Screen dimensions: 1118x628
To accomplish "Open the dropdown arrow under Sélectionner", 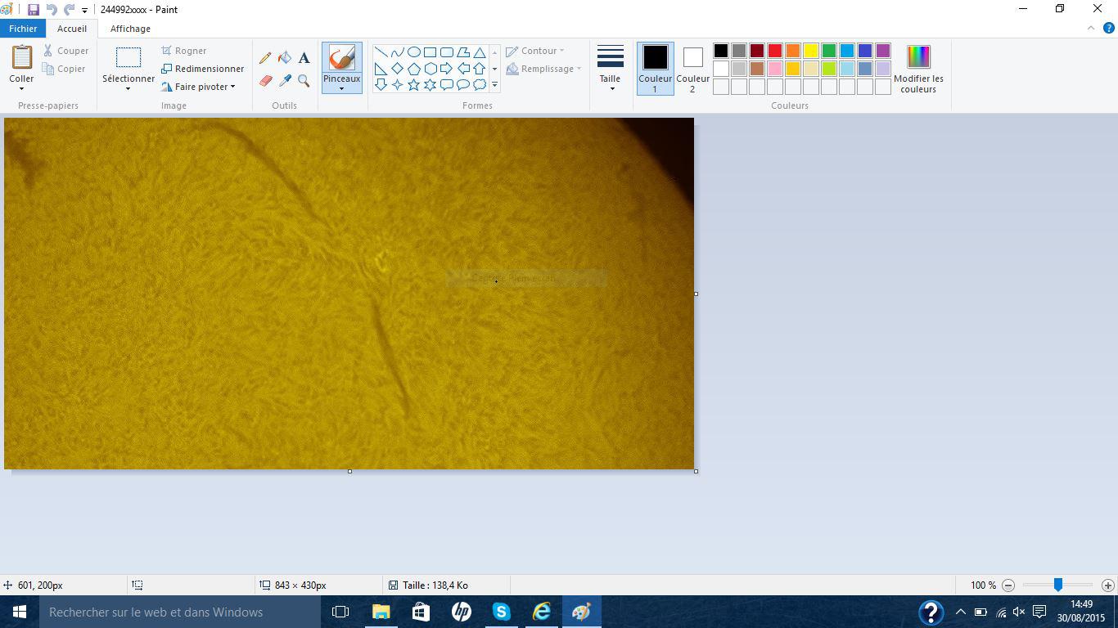I will (128, 88).
